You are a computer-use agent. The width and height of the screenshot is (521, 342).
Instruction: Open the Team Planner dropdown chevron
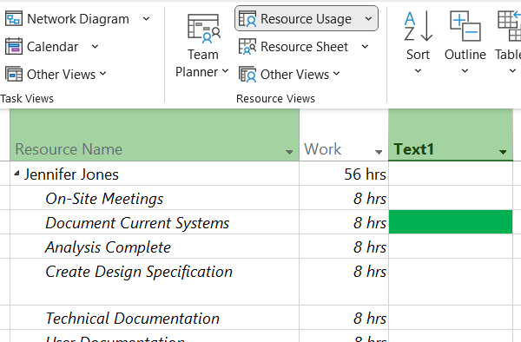pos(225,70)
